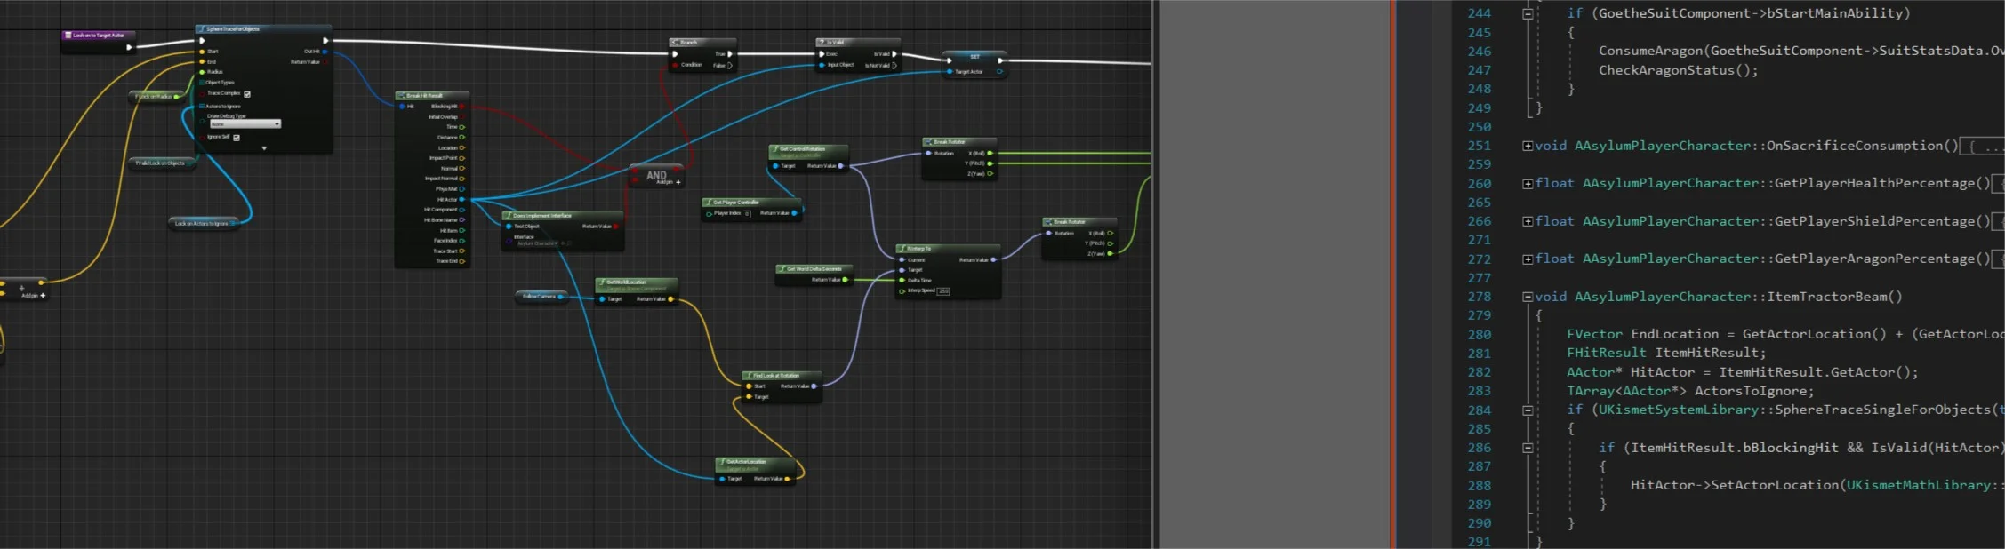Click the Add pin plus on AND node
2005x549 pixels.
678,182
